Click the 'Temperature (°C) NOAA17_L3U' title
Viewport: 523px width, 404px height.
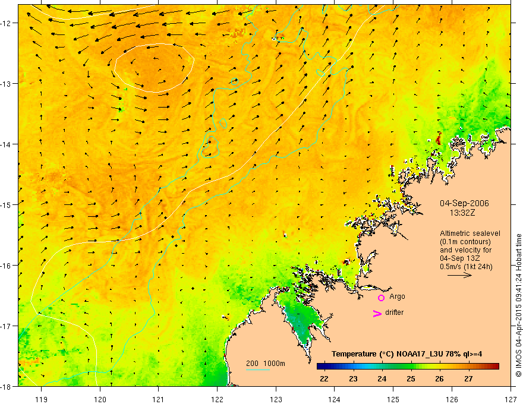click(387, 354)
